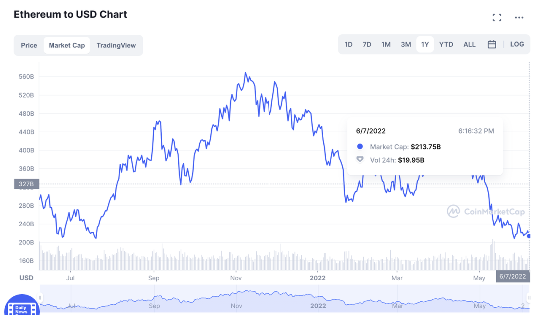Select the Market Cap tab

coord(67,45)
